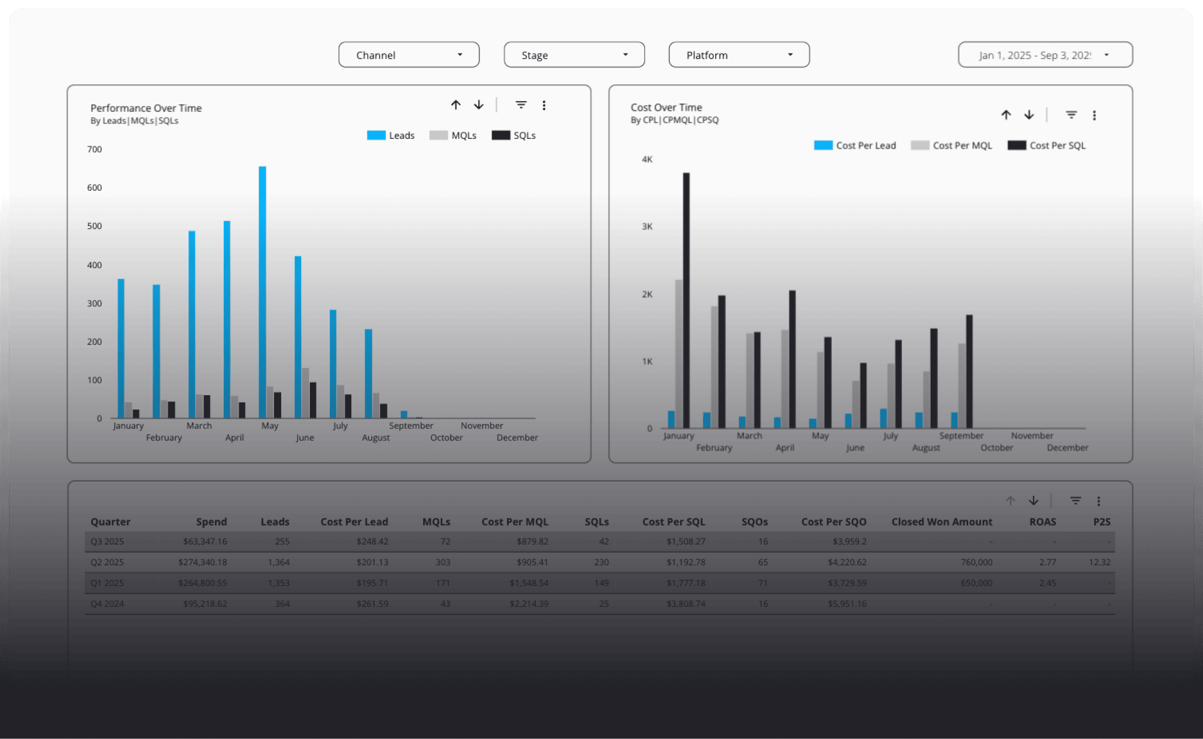Expand the Channel dropdown filter
Screen dimensions: 1203x739
pyautogui.click(x=409, y=55)
